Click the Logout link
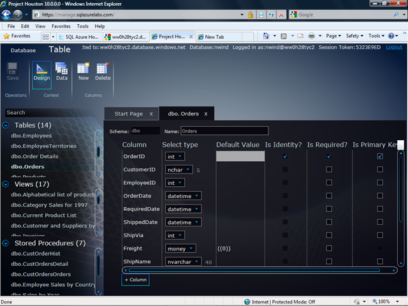Viewport: 408px width, 306px height. [x=394, y=47]
